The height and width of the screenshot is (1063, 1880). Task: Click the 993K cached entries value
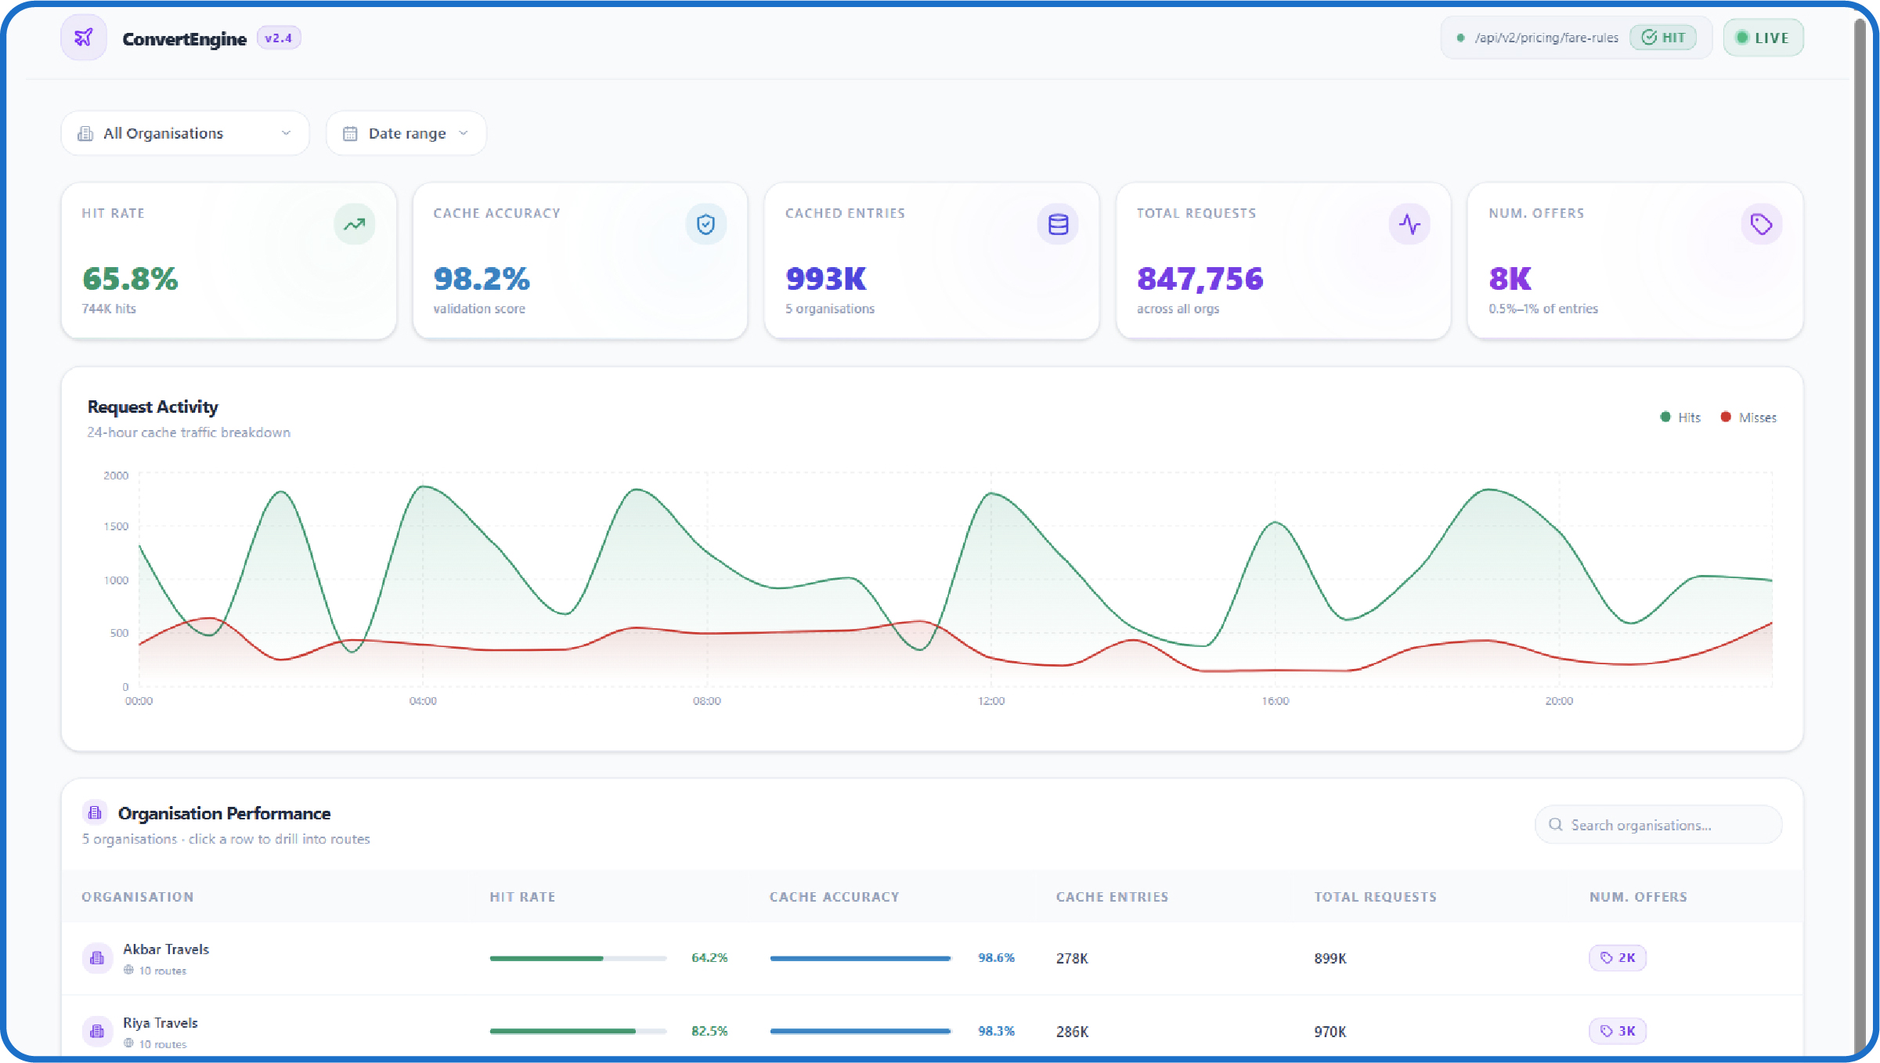tap(826, 279)
